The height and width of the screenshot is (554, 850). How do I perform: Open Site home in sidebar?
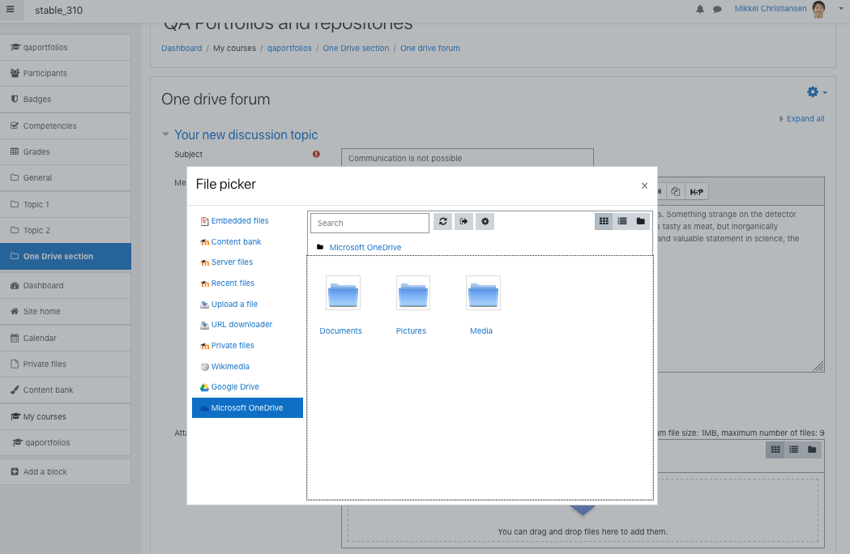click(65, 312)
